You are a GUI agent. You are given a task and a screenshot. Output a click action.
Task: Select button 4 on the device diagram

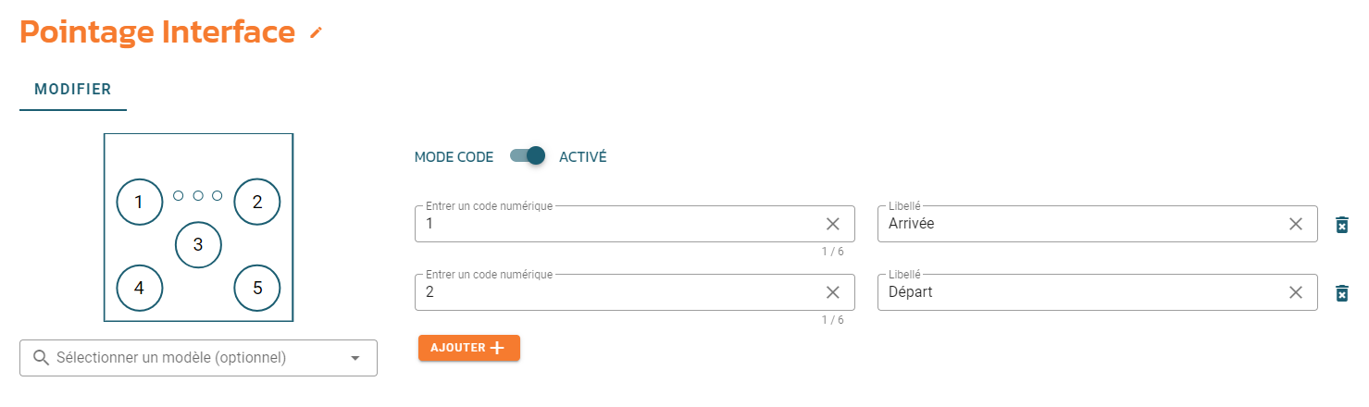click(139, 288)
